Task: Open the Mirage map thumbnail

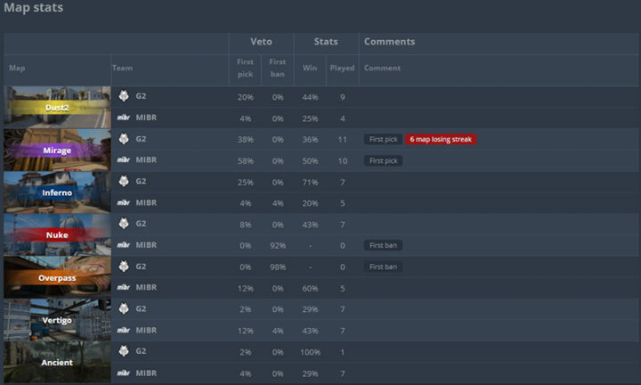Action: pyautogui.click(x=57, y=149)
